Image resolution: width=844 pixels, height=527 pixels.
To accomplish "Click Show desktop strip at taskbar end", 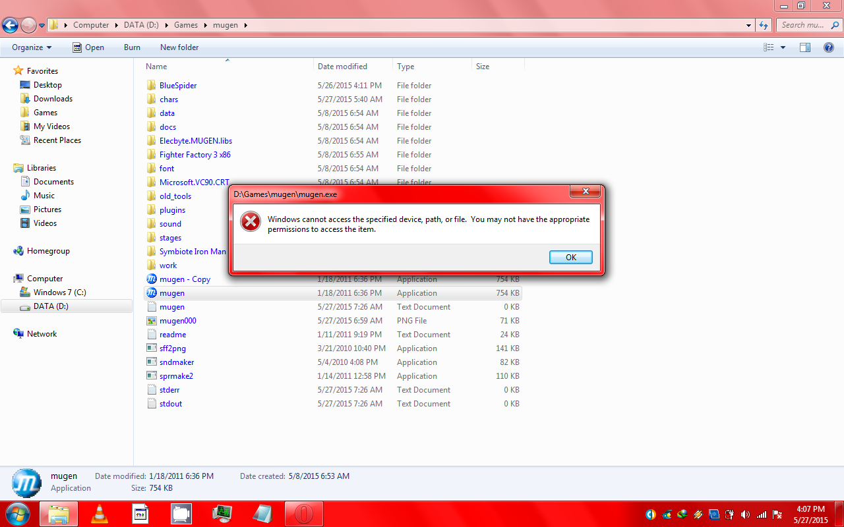I will [x=839, y=514].
